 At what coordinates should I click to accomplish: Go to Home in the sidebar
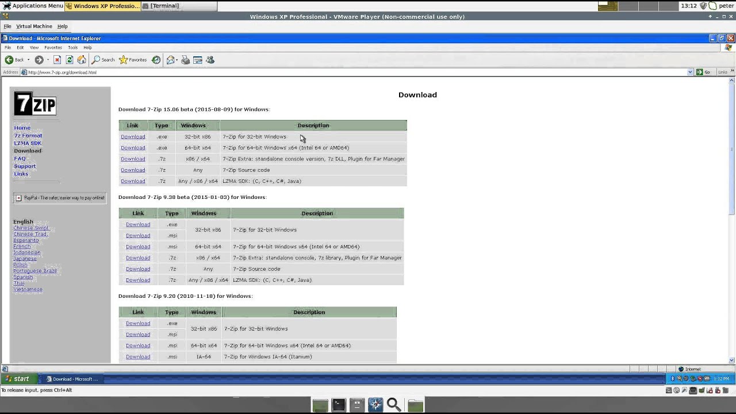22,128
